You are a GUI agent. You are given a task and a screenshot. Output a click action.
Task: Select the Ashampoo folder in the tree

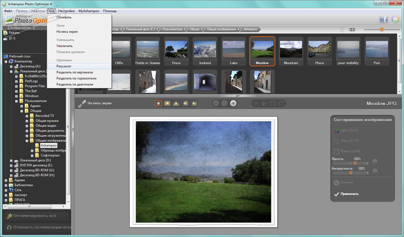point(49,145)
